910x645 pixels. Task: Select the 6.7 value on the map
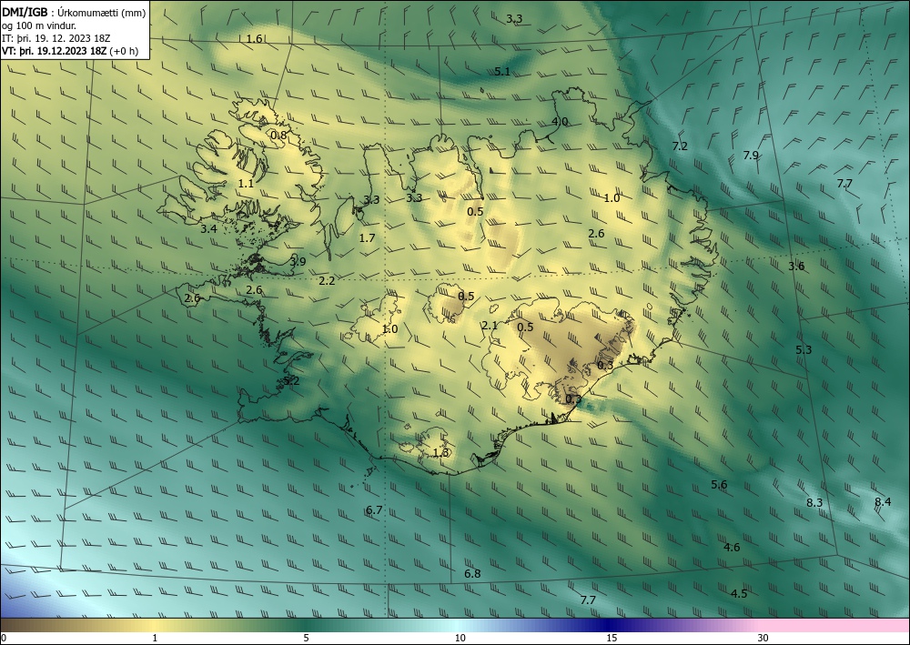tap(374, 509)
